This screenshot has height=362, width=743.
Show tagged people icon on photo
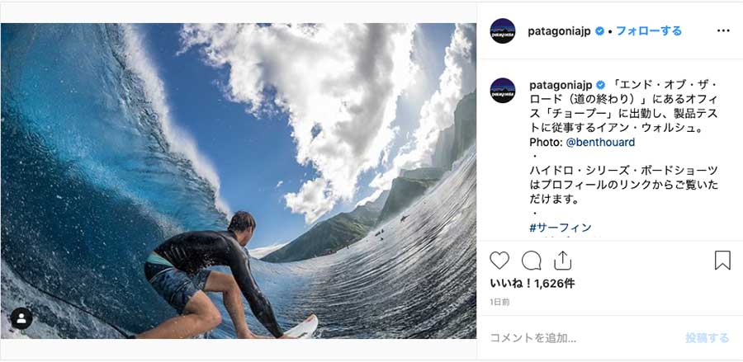(21, 318)
